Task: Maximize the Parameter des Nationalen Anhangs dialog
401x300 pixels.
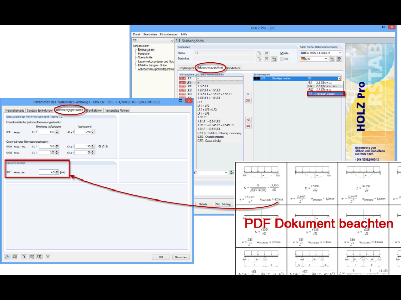Action: pos(180,101)
